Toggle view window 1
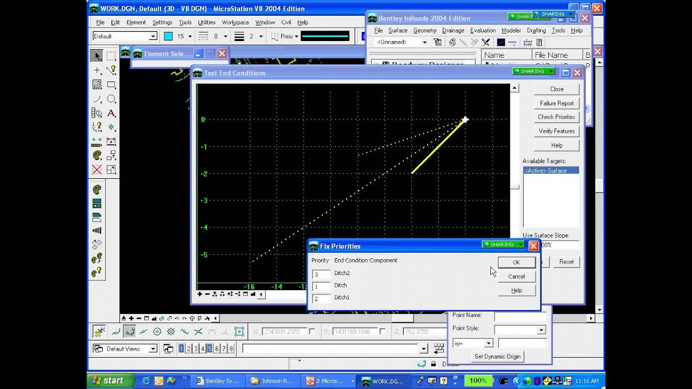 click(182, 349)
